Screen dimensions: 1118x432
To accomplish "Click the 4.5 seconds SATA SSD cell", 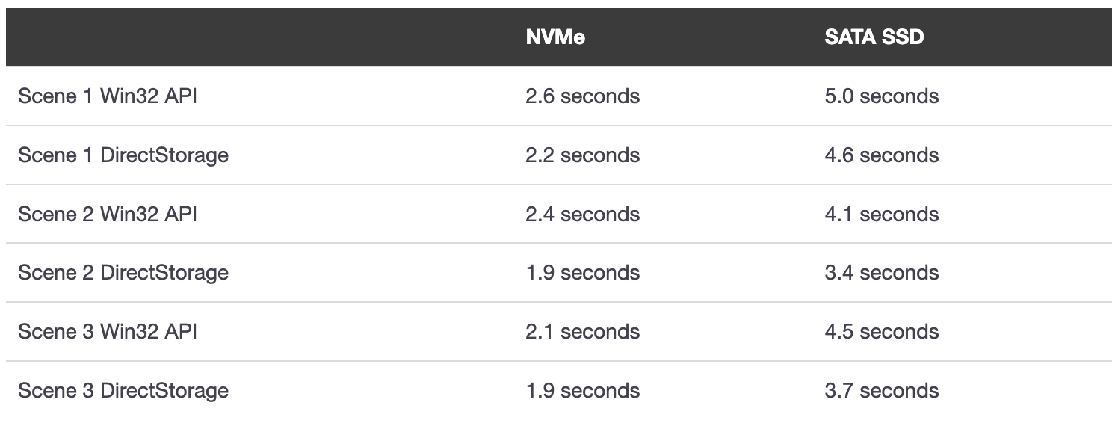I will click(882, 332).
